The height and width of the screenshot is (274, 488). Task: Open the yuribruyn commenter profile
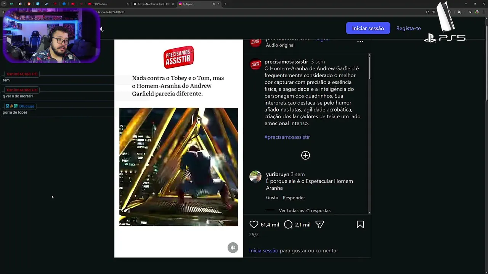click(278, 174)
